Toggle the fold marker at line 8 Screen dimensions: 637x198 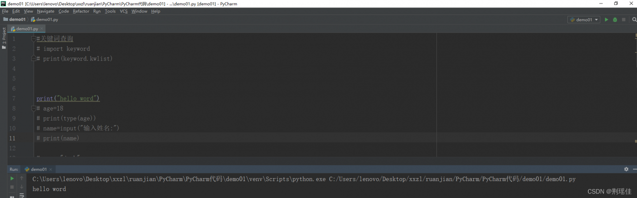33,108
